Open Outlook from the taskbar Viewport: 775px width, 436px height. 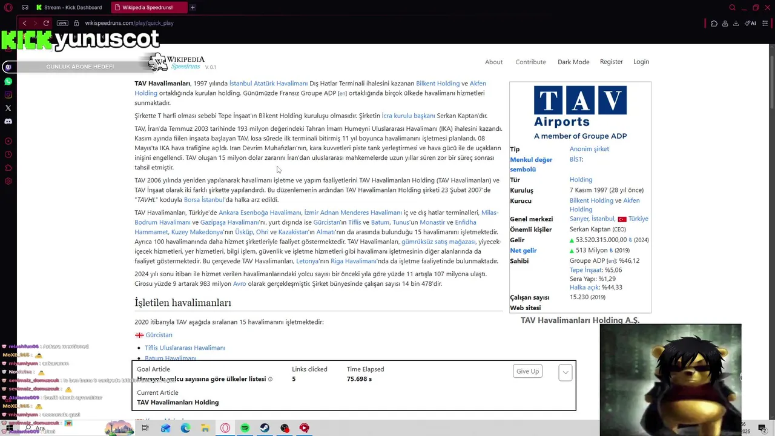point(165,428)
